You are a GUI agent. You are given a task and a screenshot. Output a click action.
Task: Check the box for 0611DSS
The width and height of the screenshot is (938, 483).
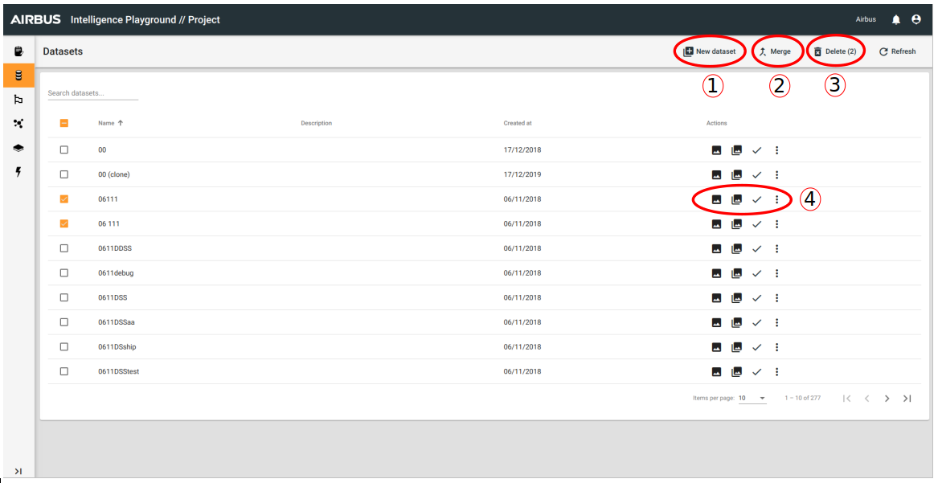tap(64, 297)
